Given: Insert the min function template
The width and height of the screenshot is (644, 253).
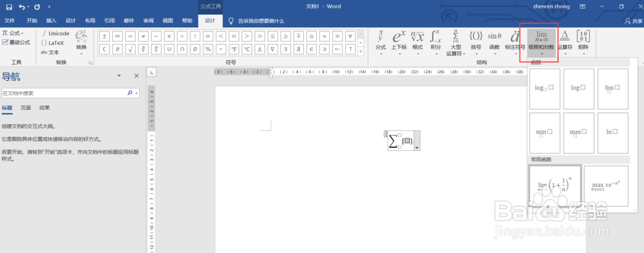Looking at the screenshot, I should pos(545,133).
